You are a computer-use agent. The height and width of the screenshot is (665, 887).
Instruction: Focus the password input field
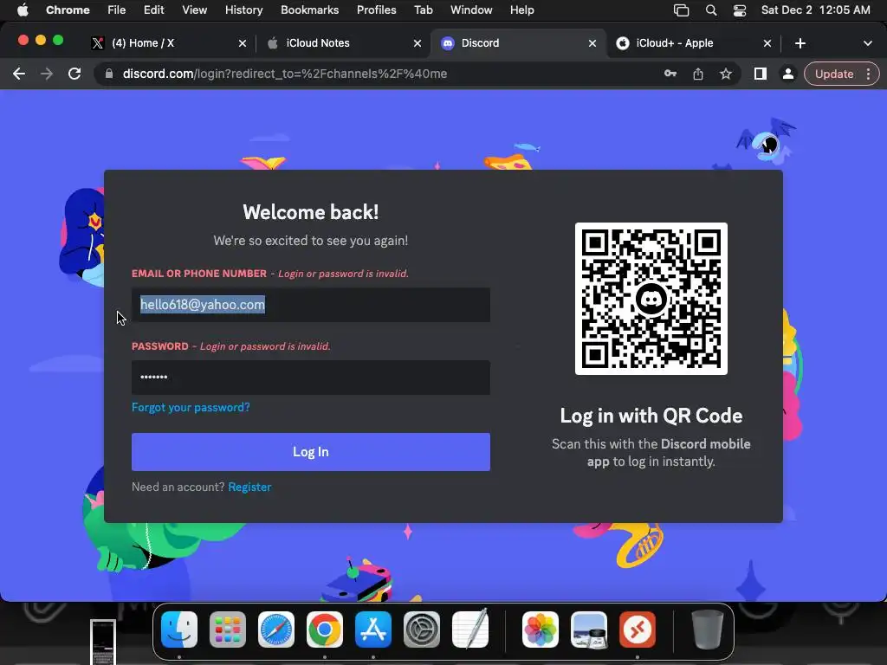pos(311,378)
